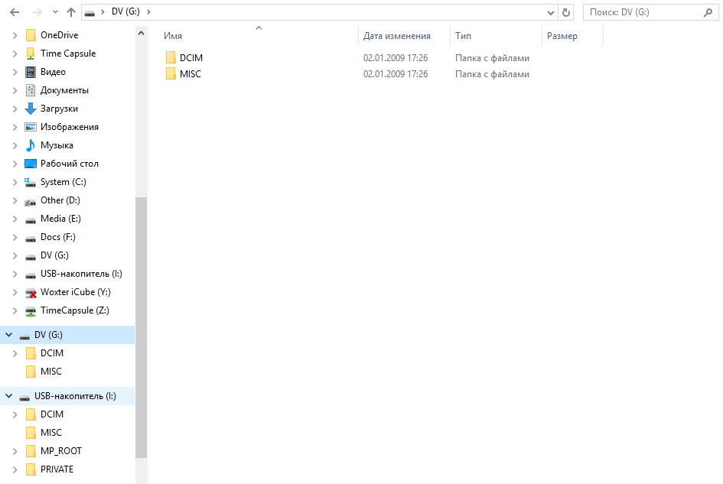Click the search box Поиск: DV (G:)
Screen dimensions: 723x484
(650, 12)
